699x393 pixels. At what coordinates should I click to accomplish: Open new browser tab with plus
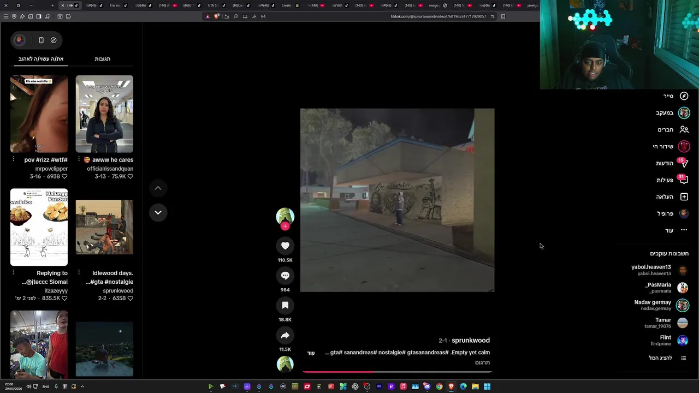click(52, 5)
